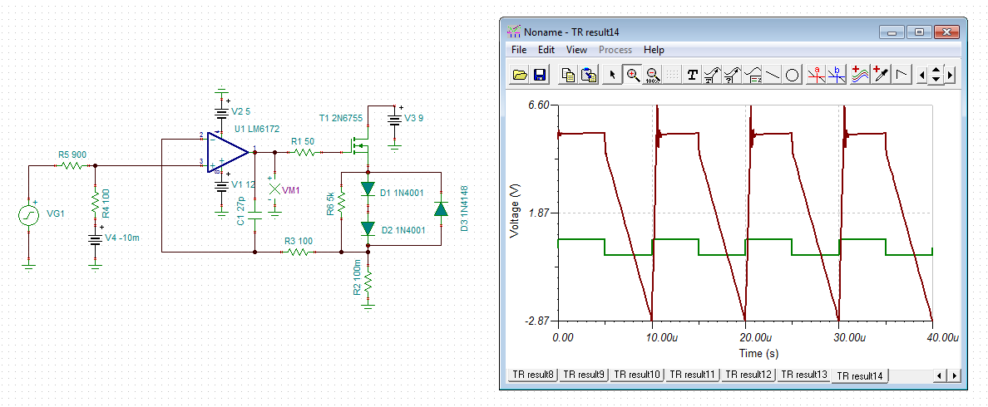Activate the zoom-in magnifier tool

[x=633, y=75]
